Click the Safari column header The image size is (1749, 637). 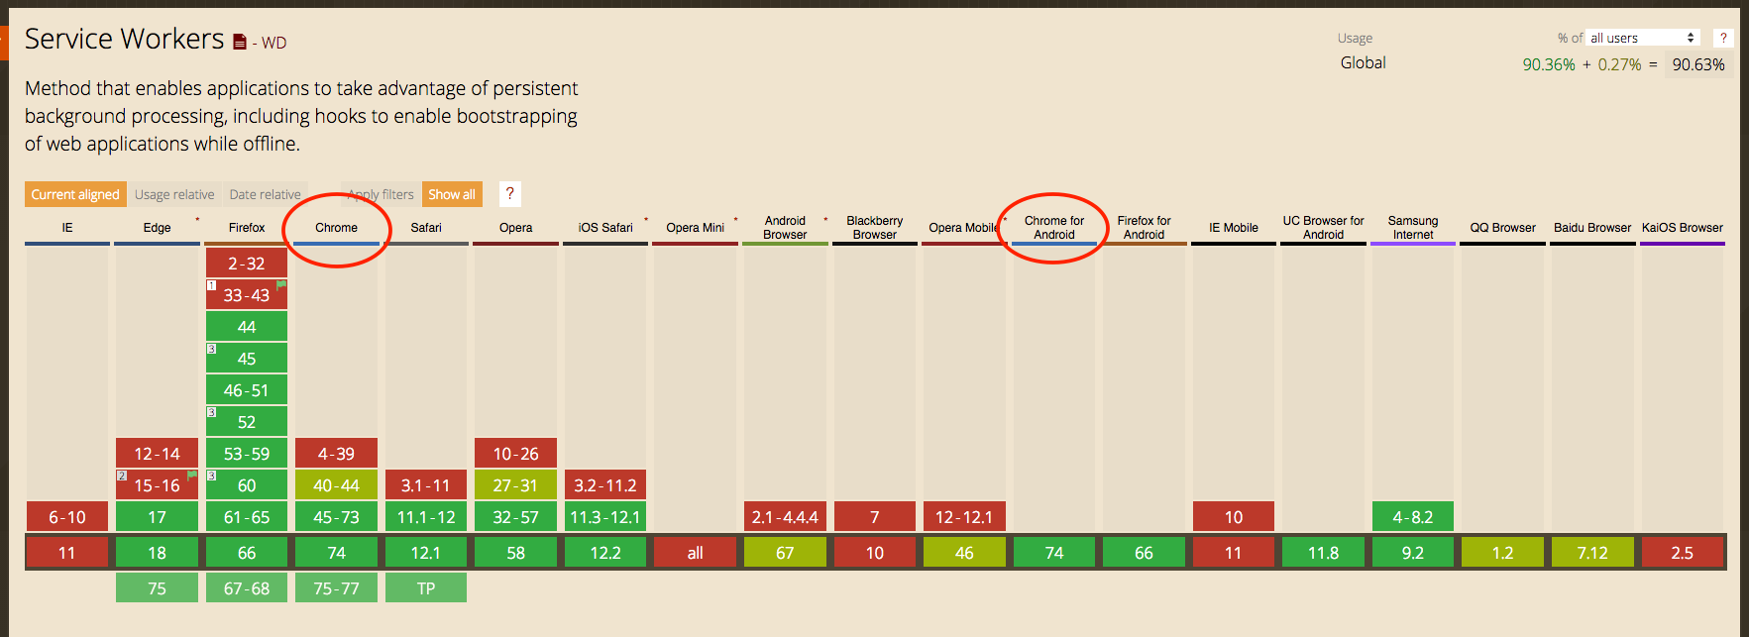[x=426, y=228]
